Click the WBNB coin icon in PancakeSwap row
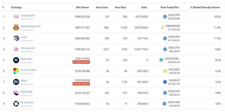Screen dimensions: 225x112 pyautogui.click(x=162, y=28)
